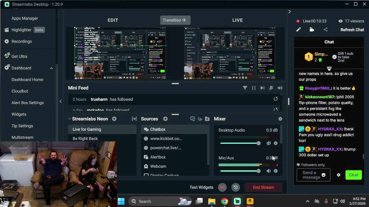This screenshot has height=207, width=369.
Task: Toggle the Mini Feed speaker volume icon
Action: tap(280, 88)
